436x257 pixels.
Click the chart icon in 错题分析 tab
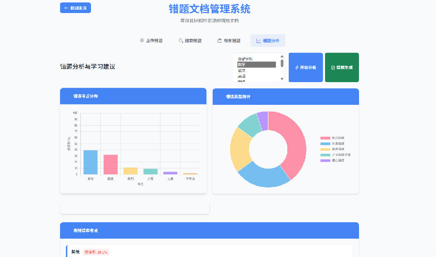259,41
